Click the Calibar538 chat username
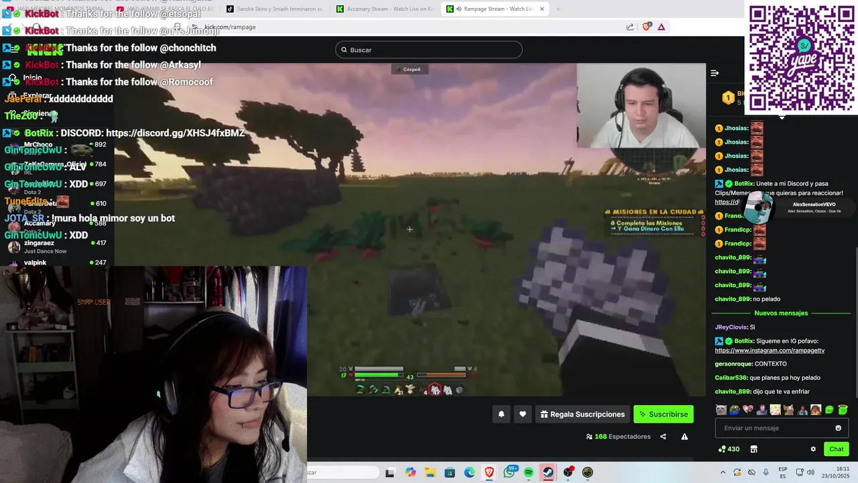Viewport: 858px width, 483px height. (x=731, y=378)
